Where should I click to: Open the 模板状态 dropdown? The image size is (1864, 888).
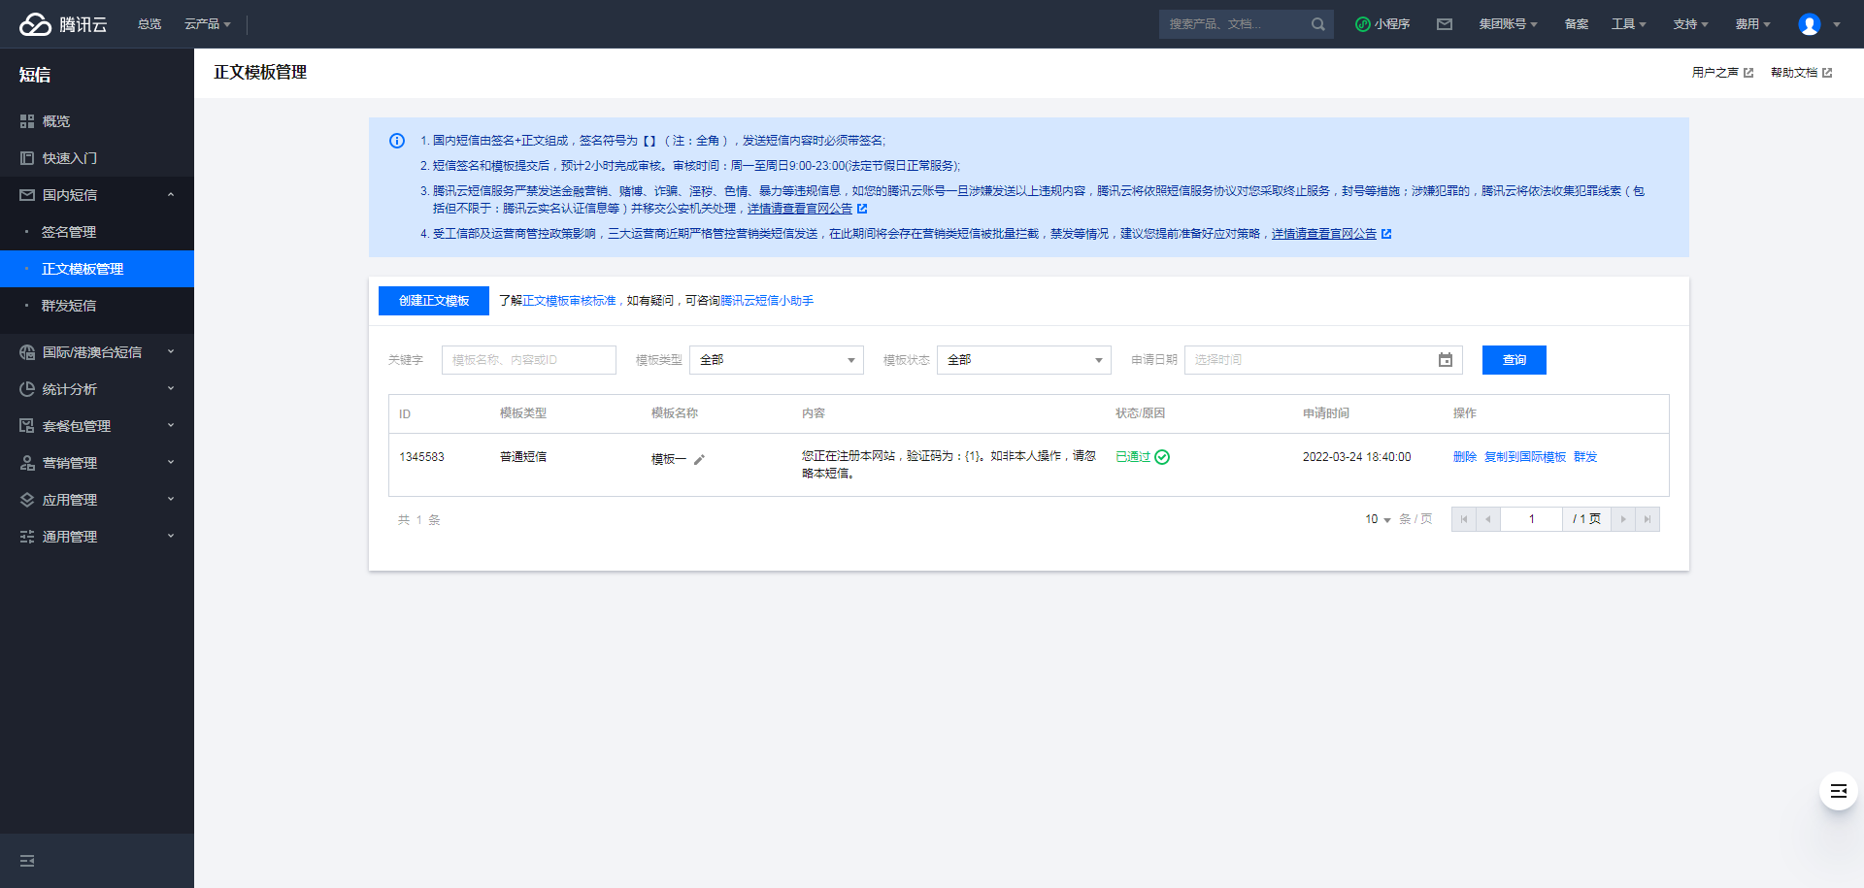pos(1024,360)
